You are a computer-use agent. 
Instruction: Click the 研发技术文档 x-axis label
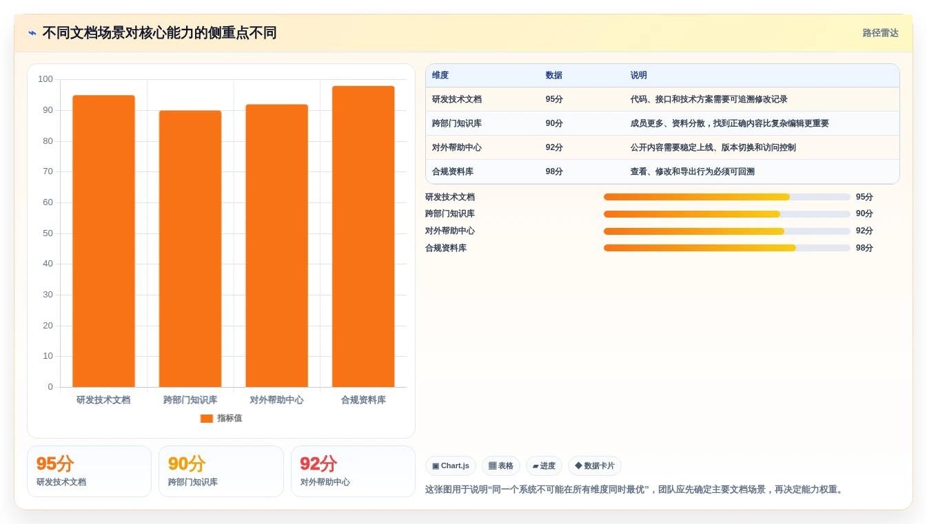[103, 399]
